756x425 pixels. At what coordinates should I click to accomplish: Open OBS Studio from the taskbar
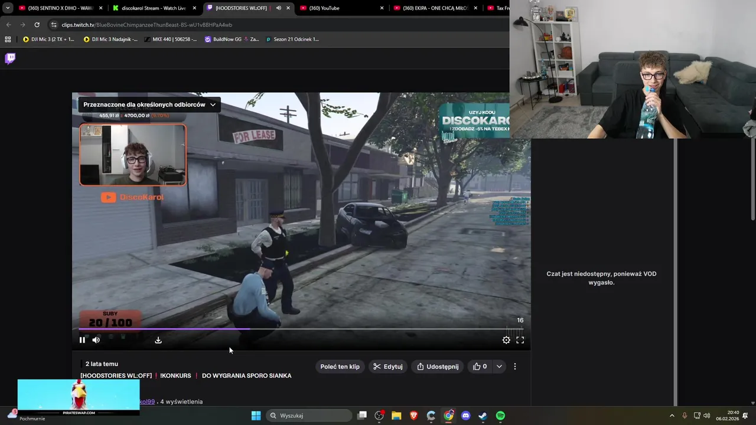click(x=379, y=416)
